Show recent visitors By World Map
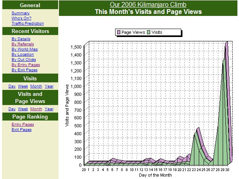 click(x=25, y=49)
